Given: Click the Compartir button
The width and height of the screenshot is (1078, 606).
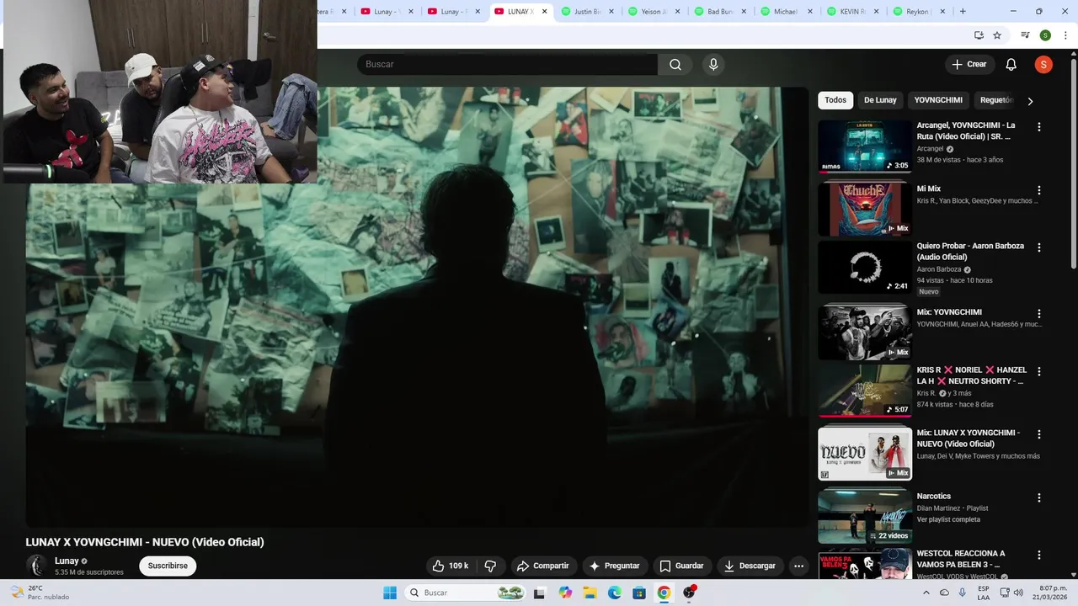Looking at the screenshot, I should pos(543,566).
